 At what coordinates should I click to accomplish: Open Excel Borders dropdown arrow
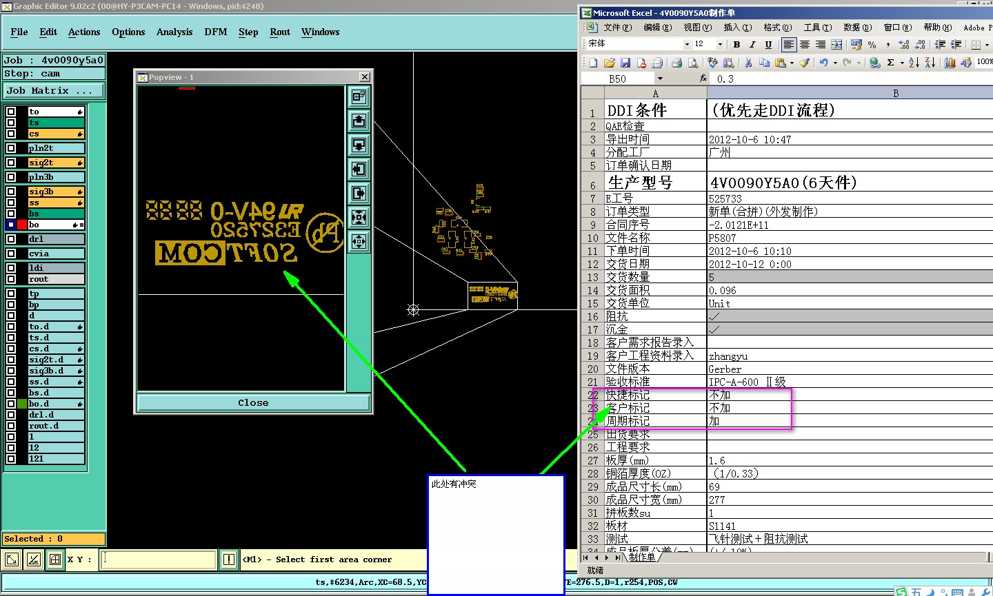point(987,44)
